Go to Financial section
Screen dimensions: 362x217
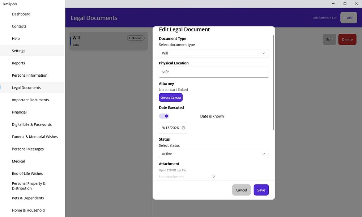[x=32, y=112]
